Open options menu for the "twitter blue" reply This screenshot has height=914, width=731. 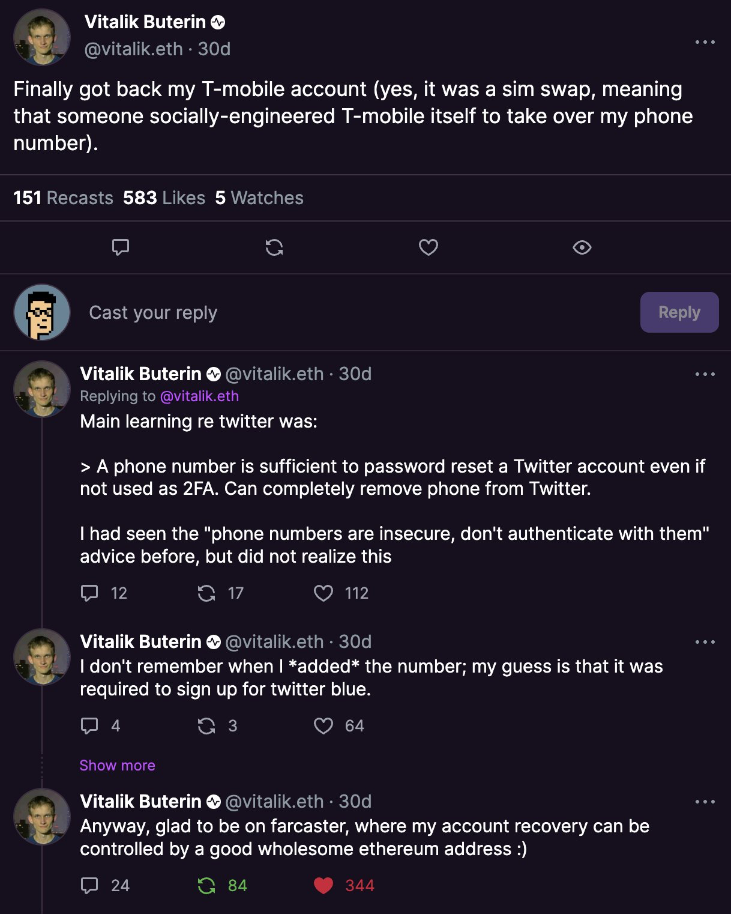click(705, 642)
